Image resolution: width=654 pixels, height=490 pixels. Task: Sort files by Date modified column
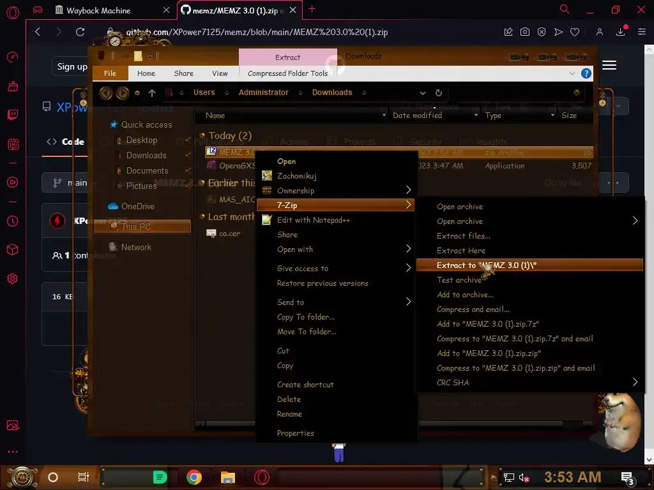click(x=417, y=115)
